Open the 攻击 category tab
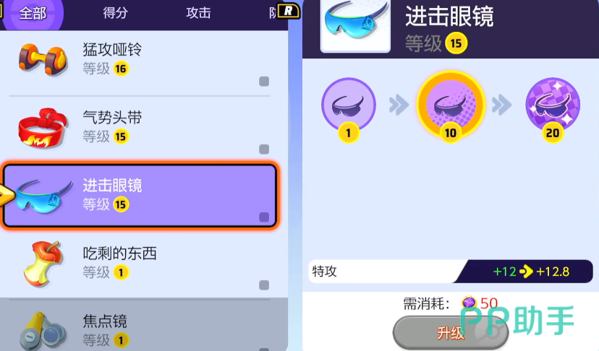 click(x=198, y=13)
